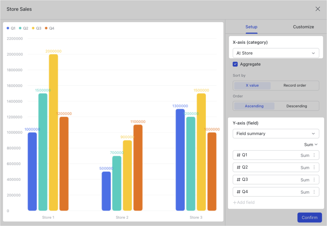
Task: Toggle the Q3 legend entry
Action: 36,28
